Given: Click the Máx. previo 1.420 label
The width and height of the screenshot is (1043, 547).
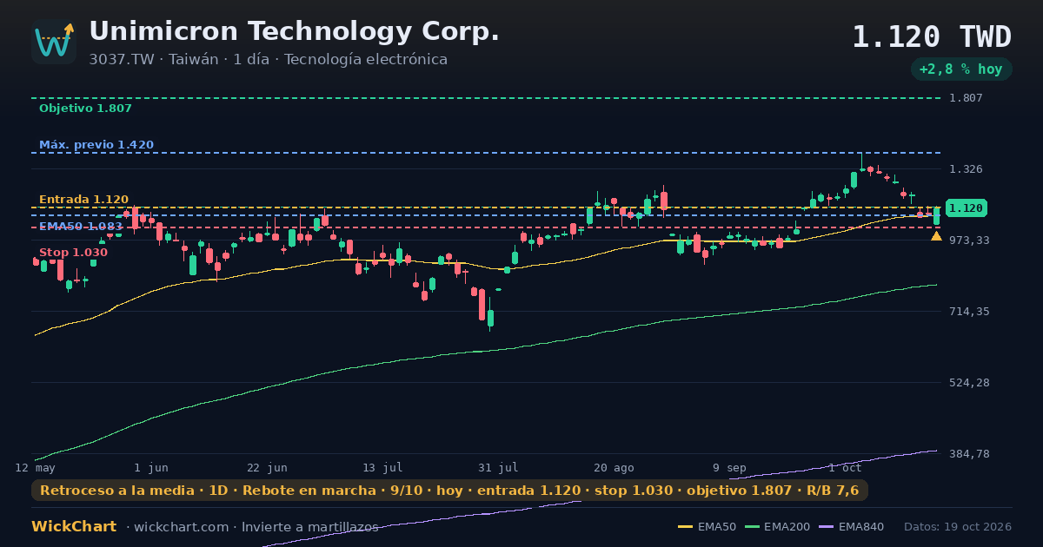Looking at the screenshot, I should point(96,145).
